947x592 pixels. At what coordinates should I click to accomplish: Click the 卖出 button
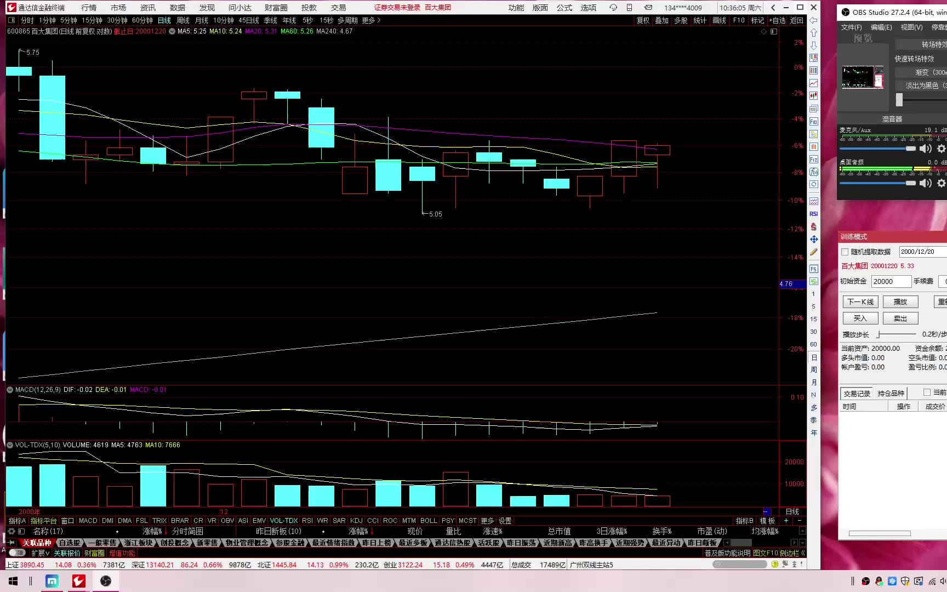(x=900, y=318)
